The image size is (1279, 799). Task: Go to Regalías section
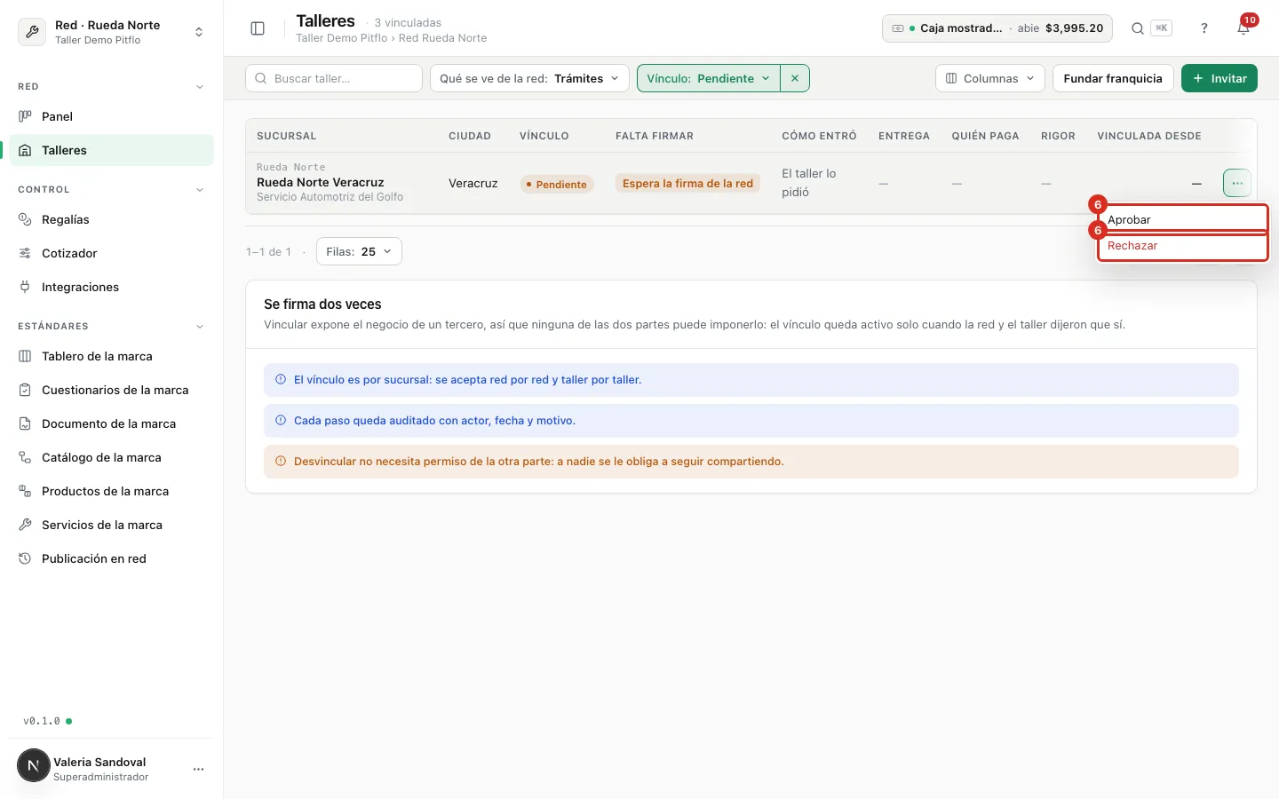click(x=111, y=219)
